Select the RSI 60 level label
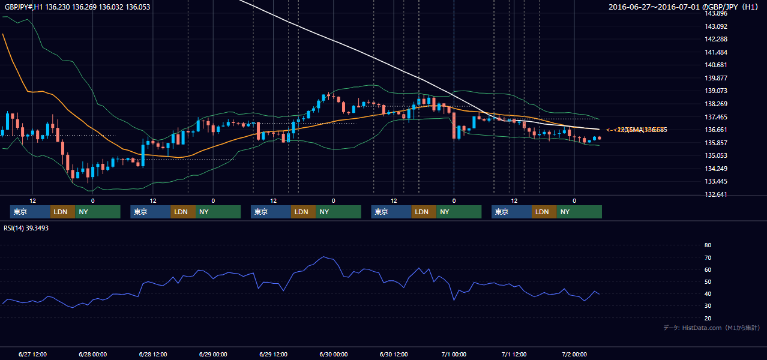767x360 pixels. click(708, 269)
